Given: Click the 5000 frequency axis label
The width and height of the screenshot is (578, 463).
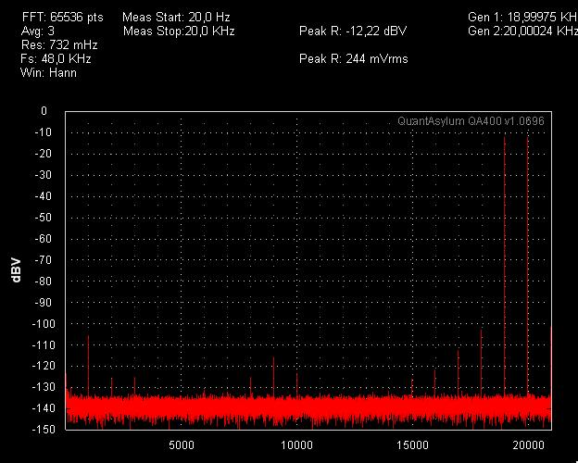Looking at the screenshot, I should (x=182, y=445).
